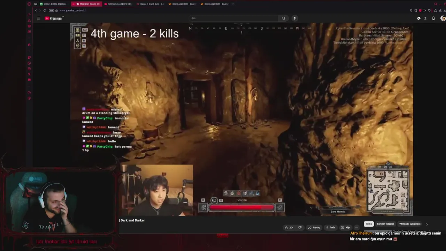Click the YouTube search field 'Ara'
This screenshot has height=251, width=446.
point(233,18)
